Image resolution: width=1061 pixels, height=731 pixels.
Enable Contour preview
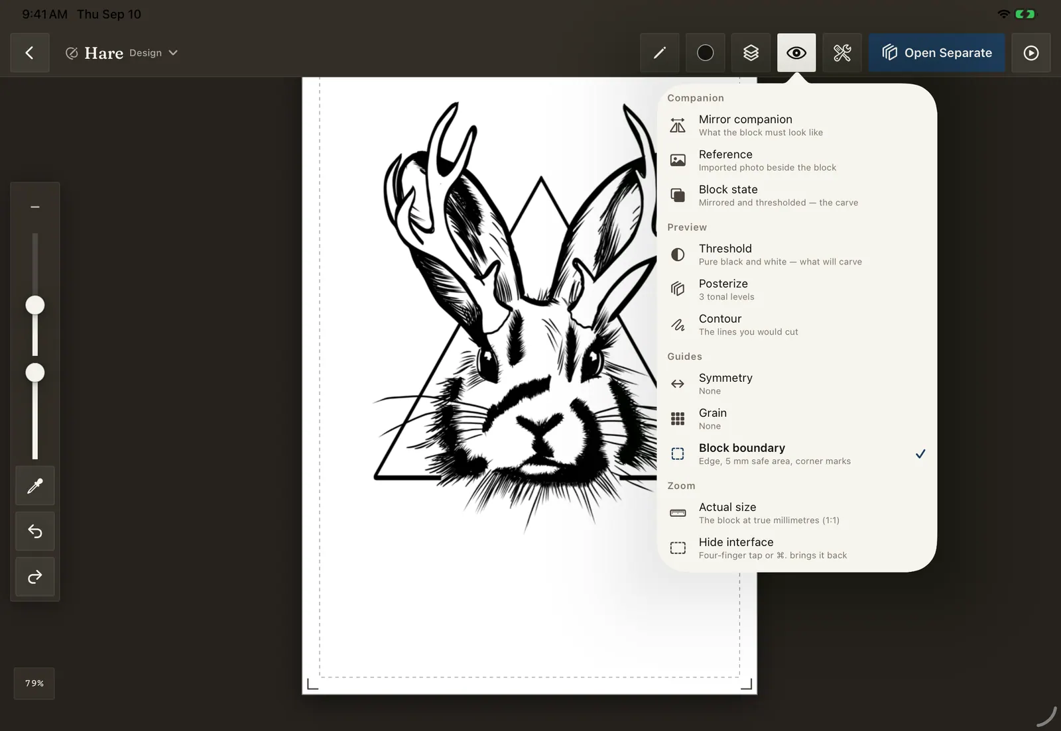click(796, 325)
